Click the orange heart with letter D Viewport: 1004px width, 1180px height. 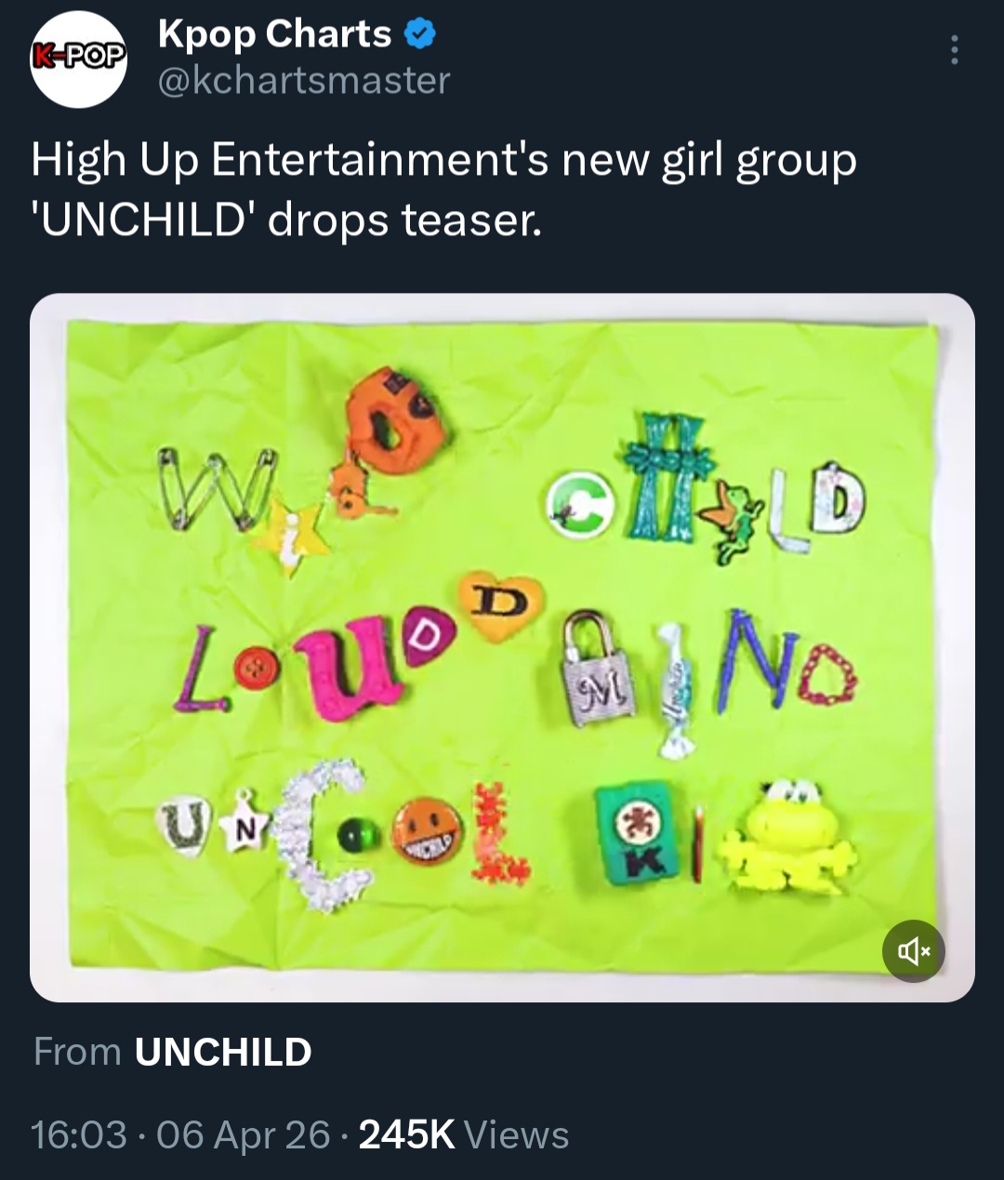pyautogui.click(x=501, y=606)
